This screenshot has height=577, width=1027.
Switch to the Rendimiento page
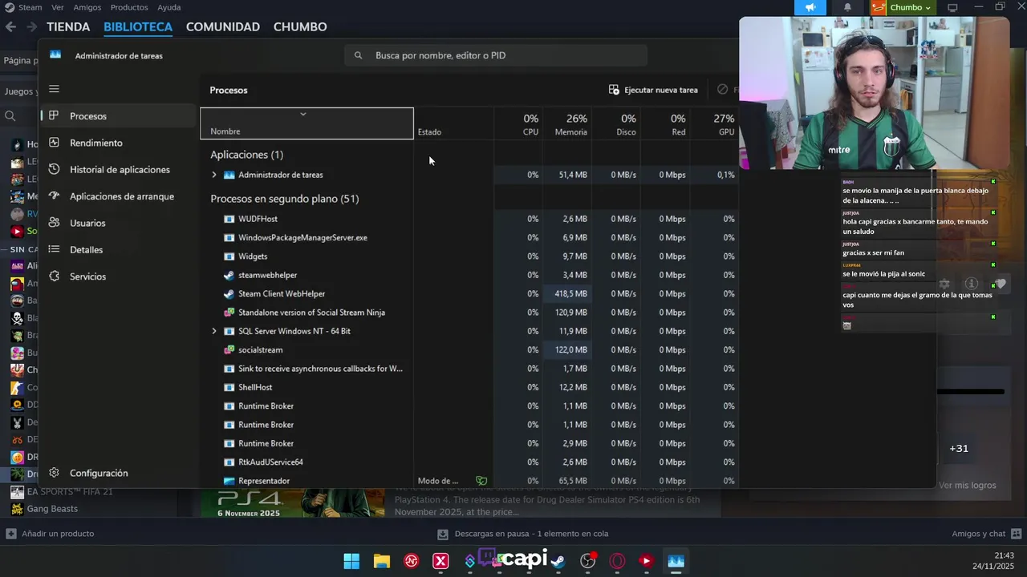pyautogui.click(x=120, y=143)
